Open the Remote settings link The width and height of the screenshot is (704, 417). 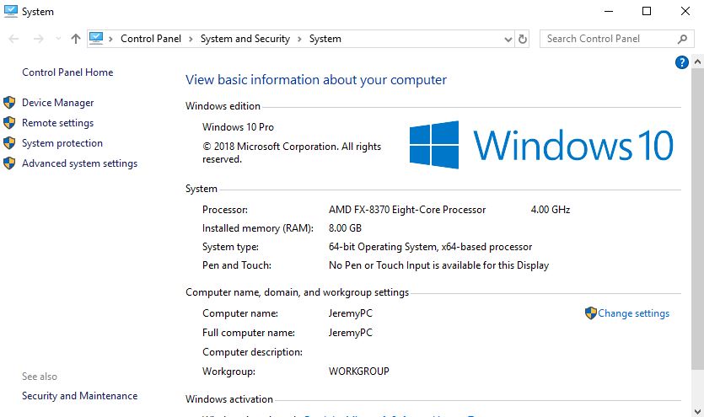[x=57, y=123]
